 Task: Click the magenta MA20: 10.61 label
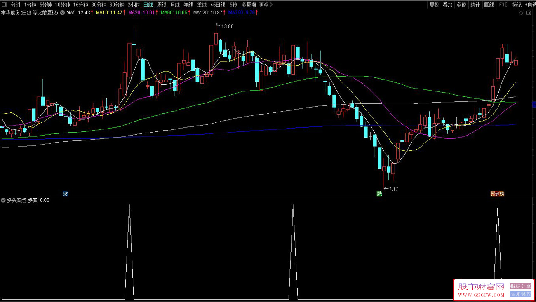tap(141, 13)
